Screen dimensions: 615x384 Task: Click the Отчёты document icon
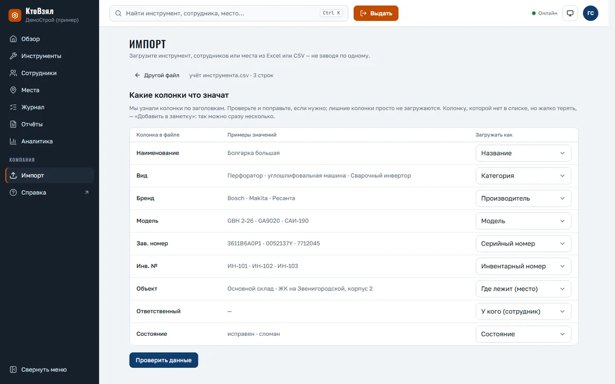13,124
